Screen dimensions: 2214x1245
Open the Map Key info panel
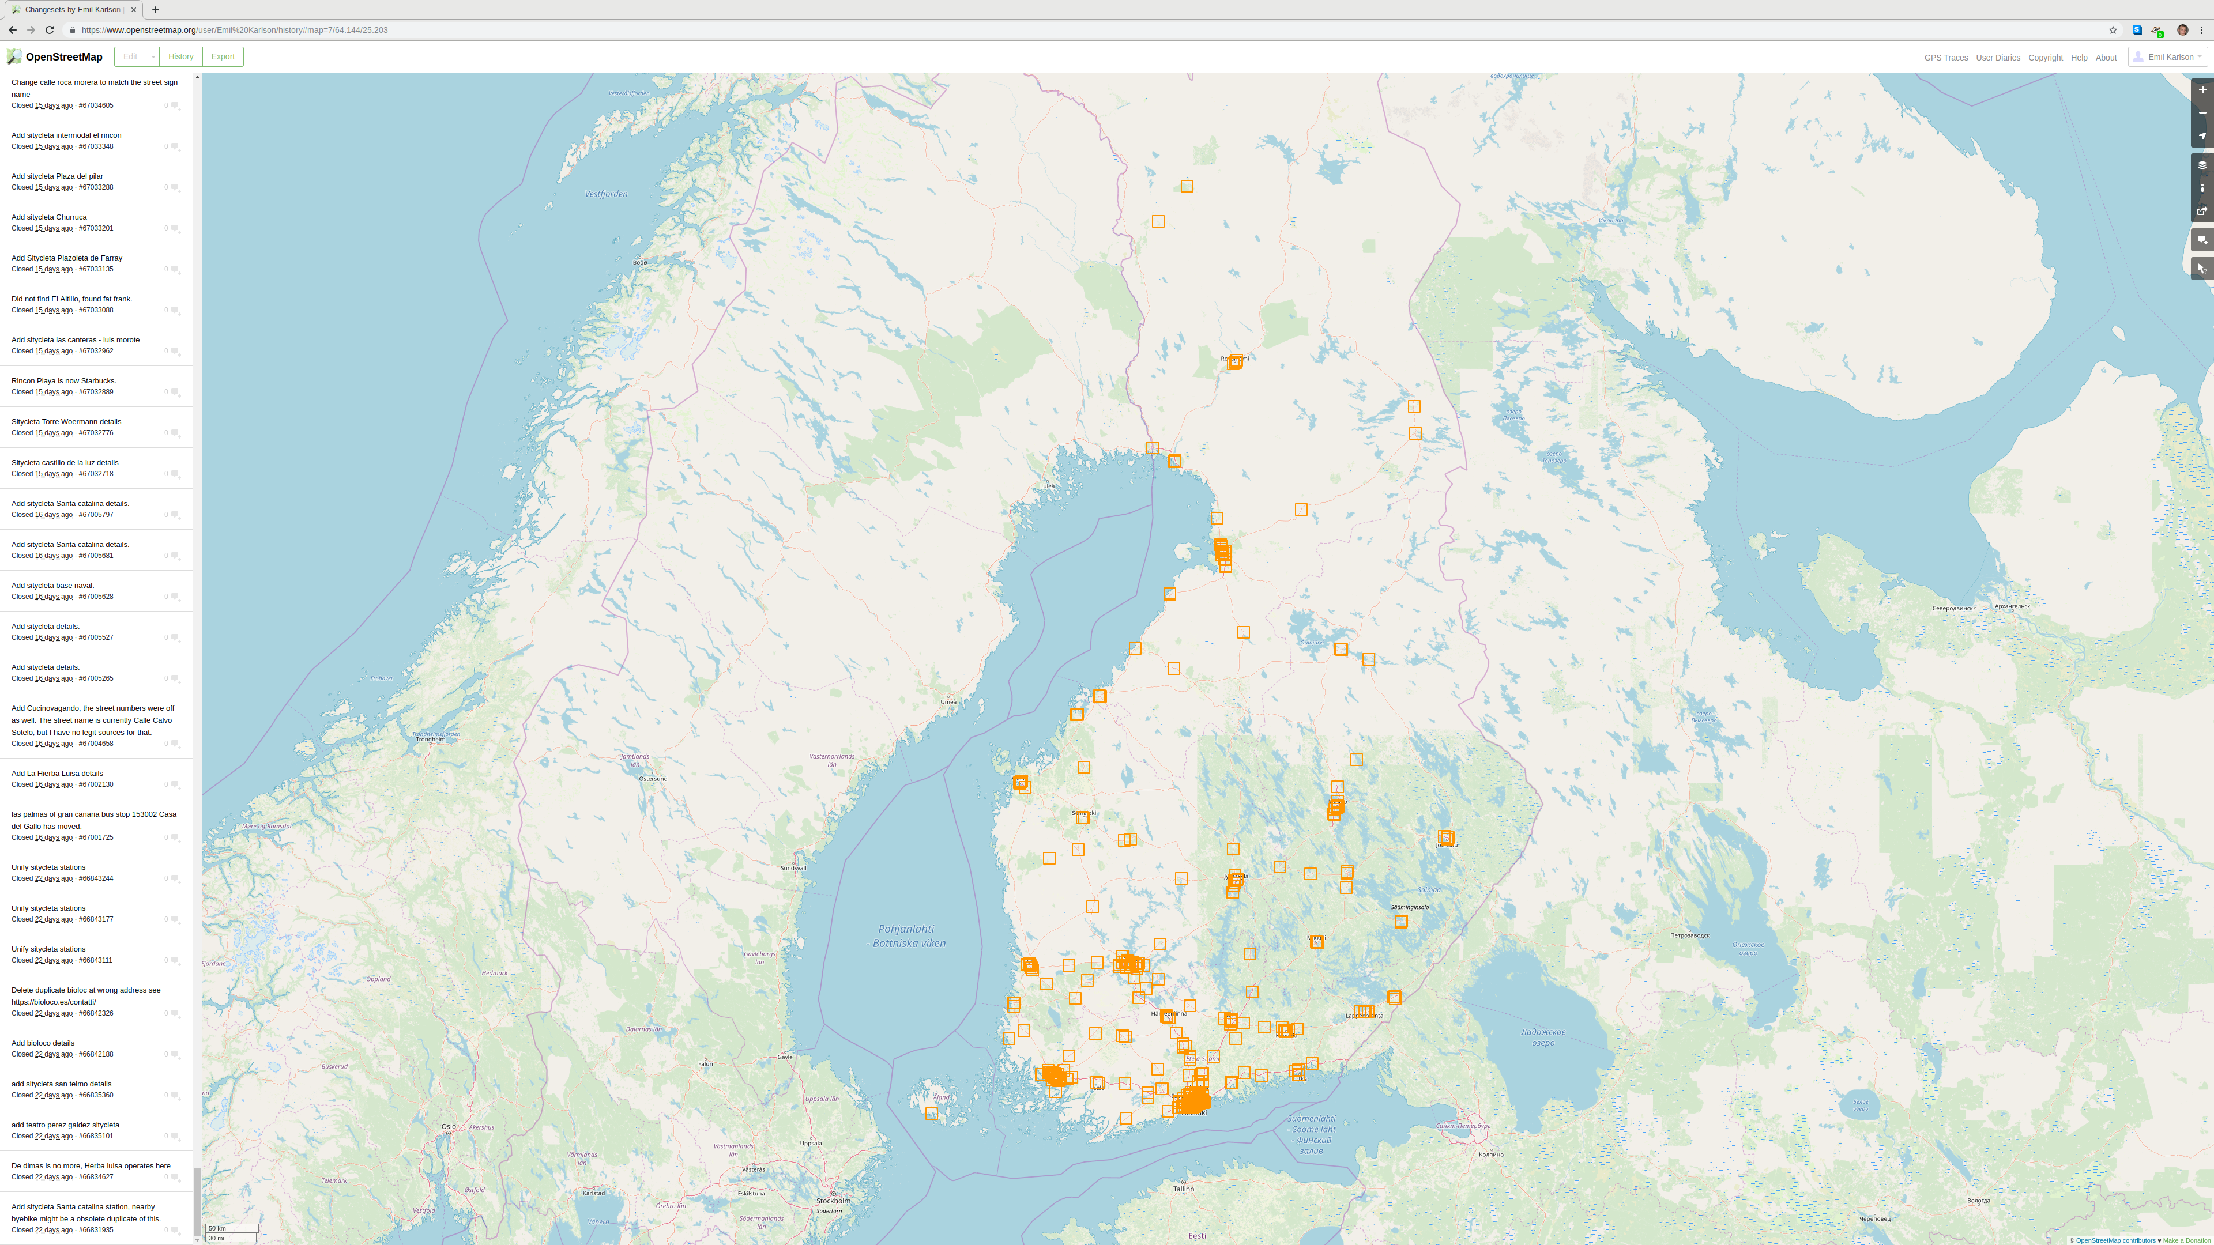click(2202, 188)
